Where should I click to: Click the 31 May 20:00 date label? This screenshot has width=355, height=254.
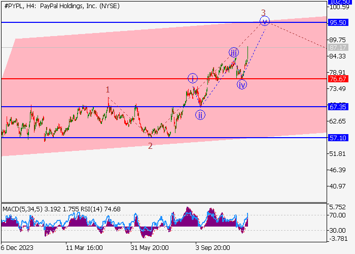click(x=150, y=248)
